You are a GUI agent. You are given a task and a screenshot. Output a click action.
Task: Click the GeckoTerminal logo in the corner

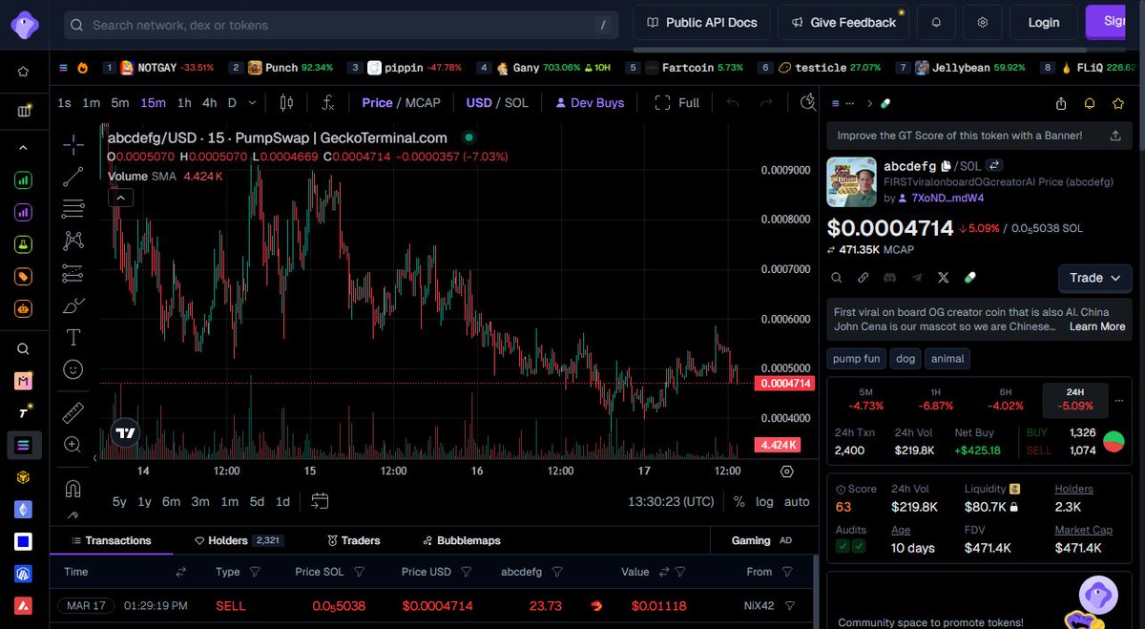click(x=24, y=23)
